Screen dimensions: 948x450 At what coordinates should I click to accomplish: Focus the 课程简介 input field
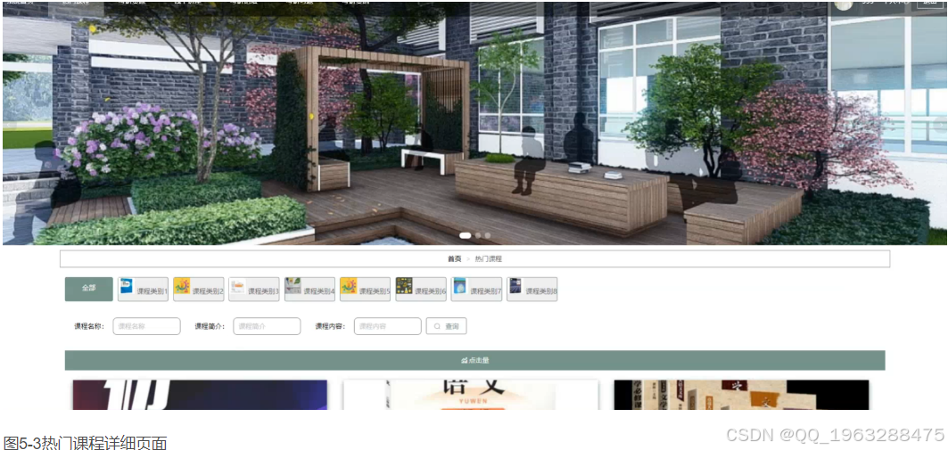pyautogui.click(x=267, y=326)
